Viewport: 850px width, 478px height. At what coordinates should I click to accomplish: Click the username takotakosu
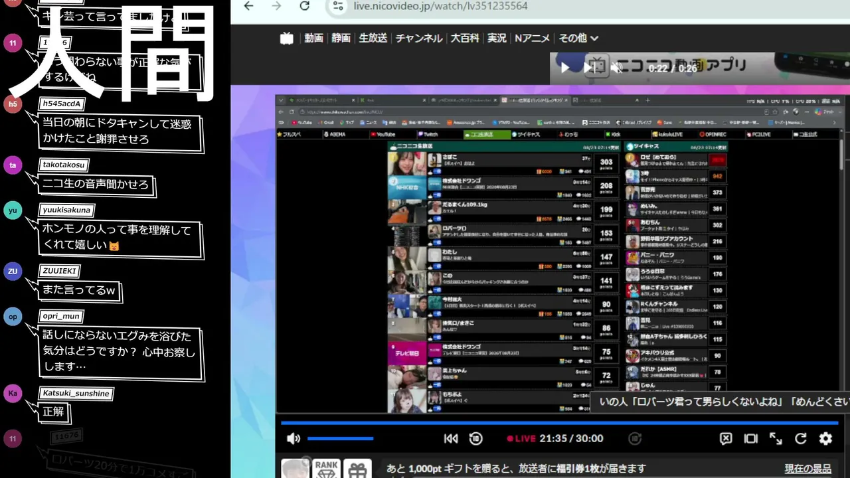point(63,165)
